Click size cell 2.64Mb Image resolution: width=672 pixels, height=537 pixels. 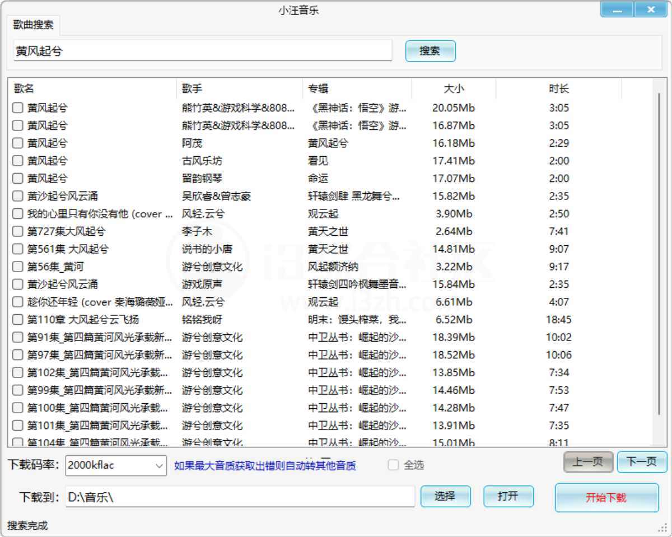click(454, 231)
